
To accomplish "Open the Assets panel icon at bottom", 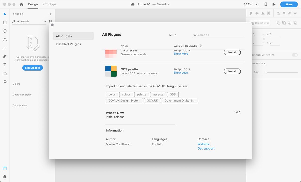I will tap(5, 168).
